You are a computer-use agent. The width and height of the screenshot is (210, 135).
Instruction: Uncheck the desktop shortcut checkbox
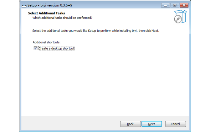pyautogui.click(x=35, y=49)
